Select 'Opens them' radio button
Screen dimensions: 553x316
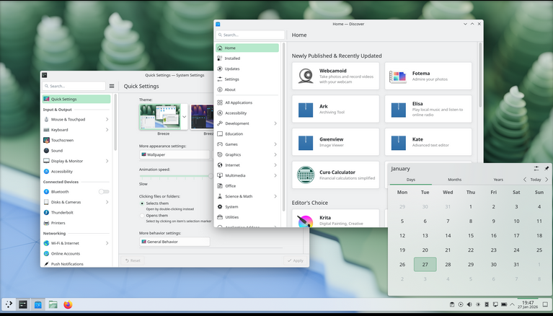coord(142,215)
